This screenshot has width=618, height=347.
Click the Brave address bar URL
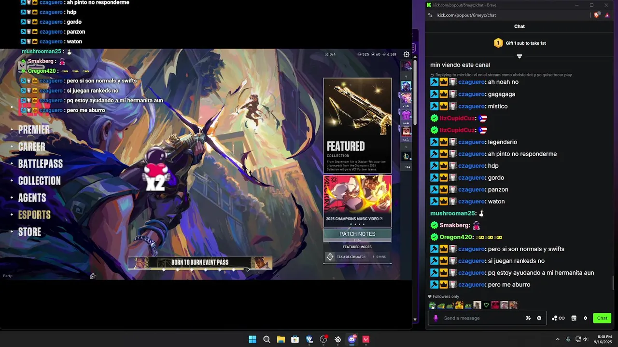(x=466, y=15)
